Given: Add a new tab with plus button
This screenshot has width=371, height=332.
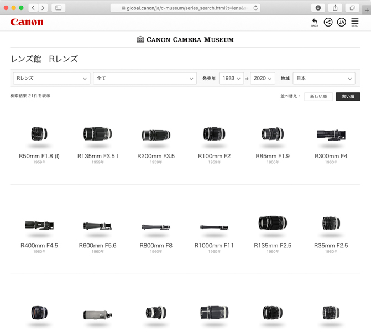Looking at the screenshot, I should (x=367, y=10).
